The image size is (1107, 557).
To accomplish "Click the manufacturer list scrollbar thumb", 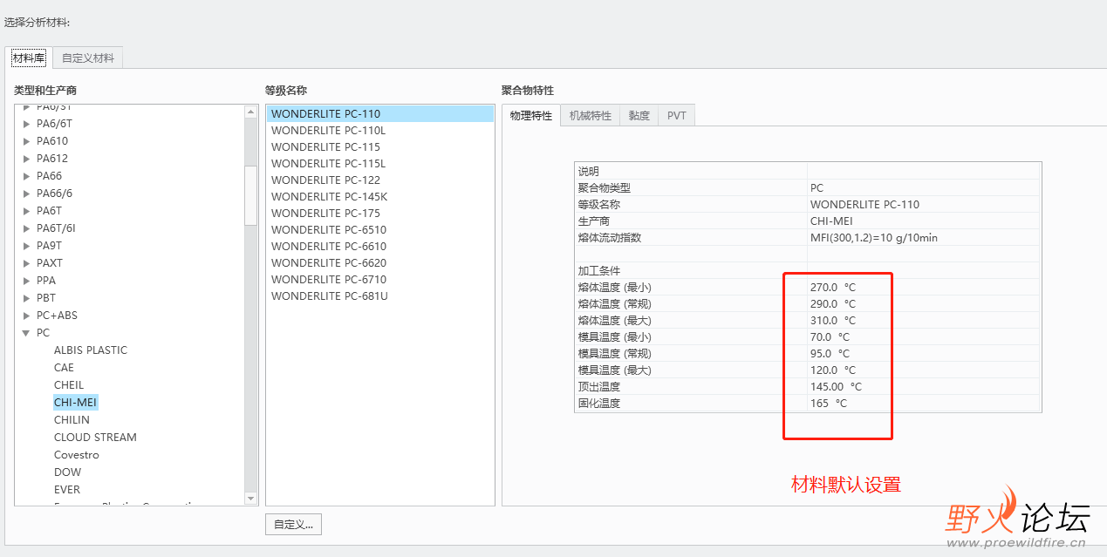I will click(x=251, y=195).
